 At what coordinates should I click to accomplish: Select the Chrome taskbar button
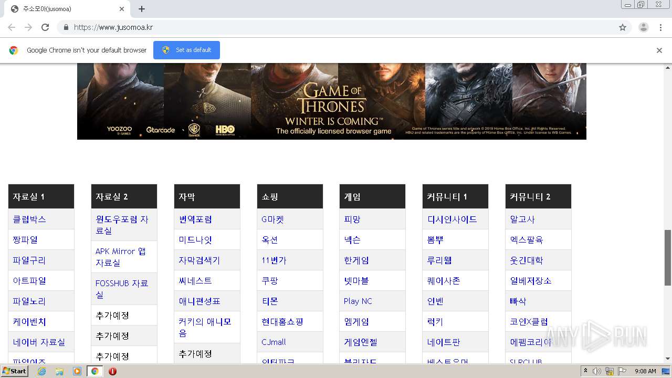tap(95, 371)
